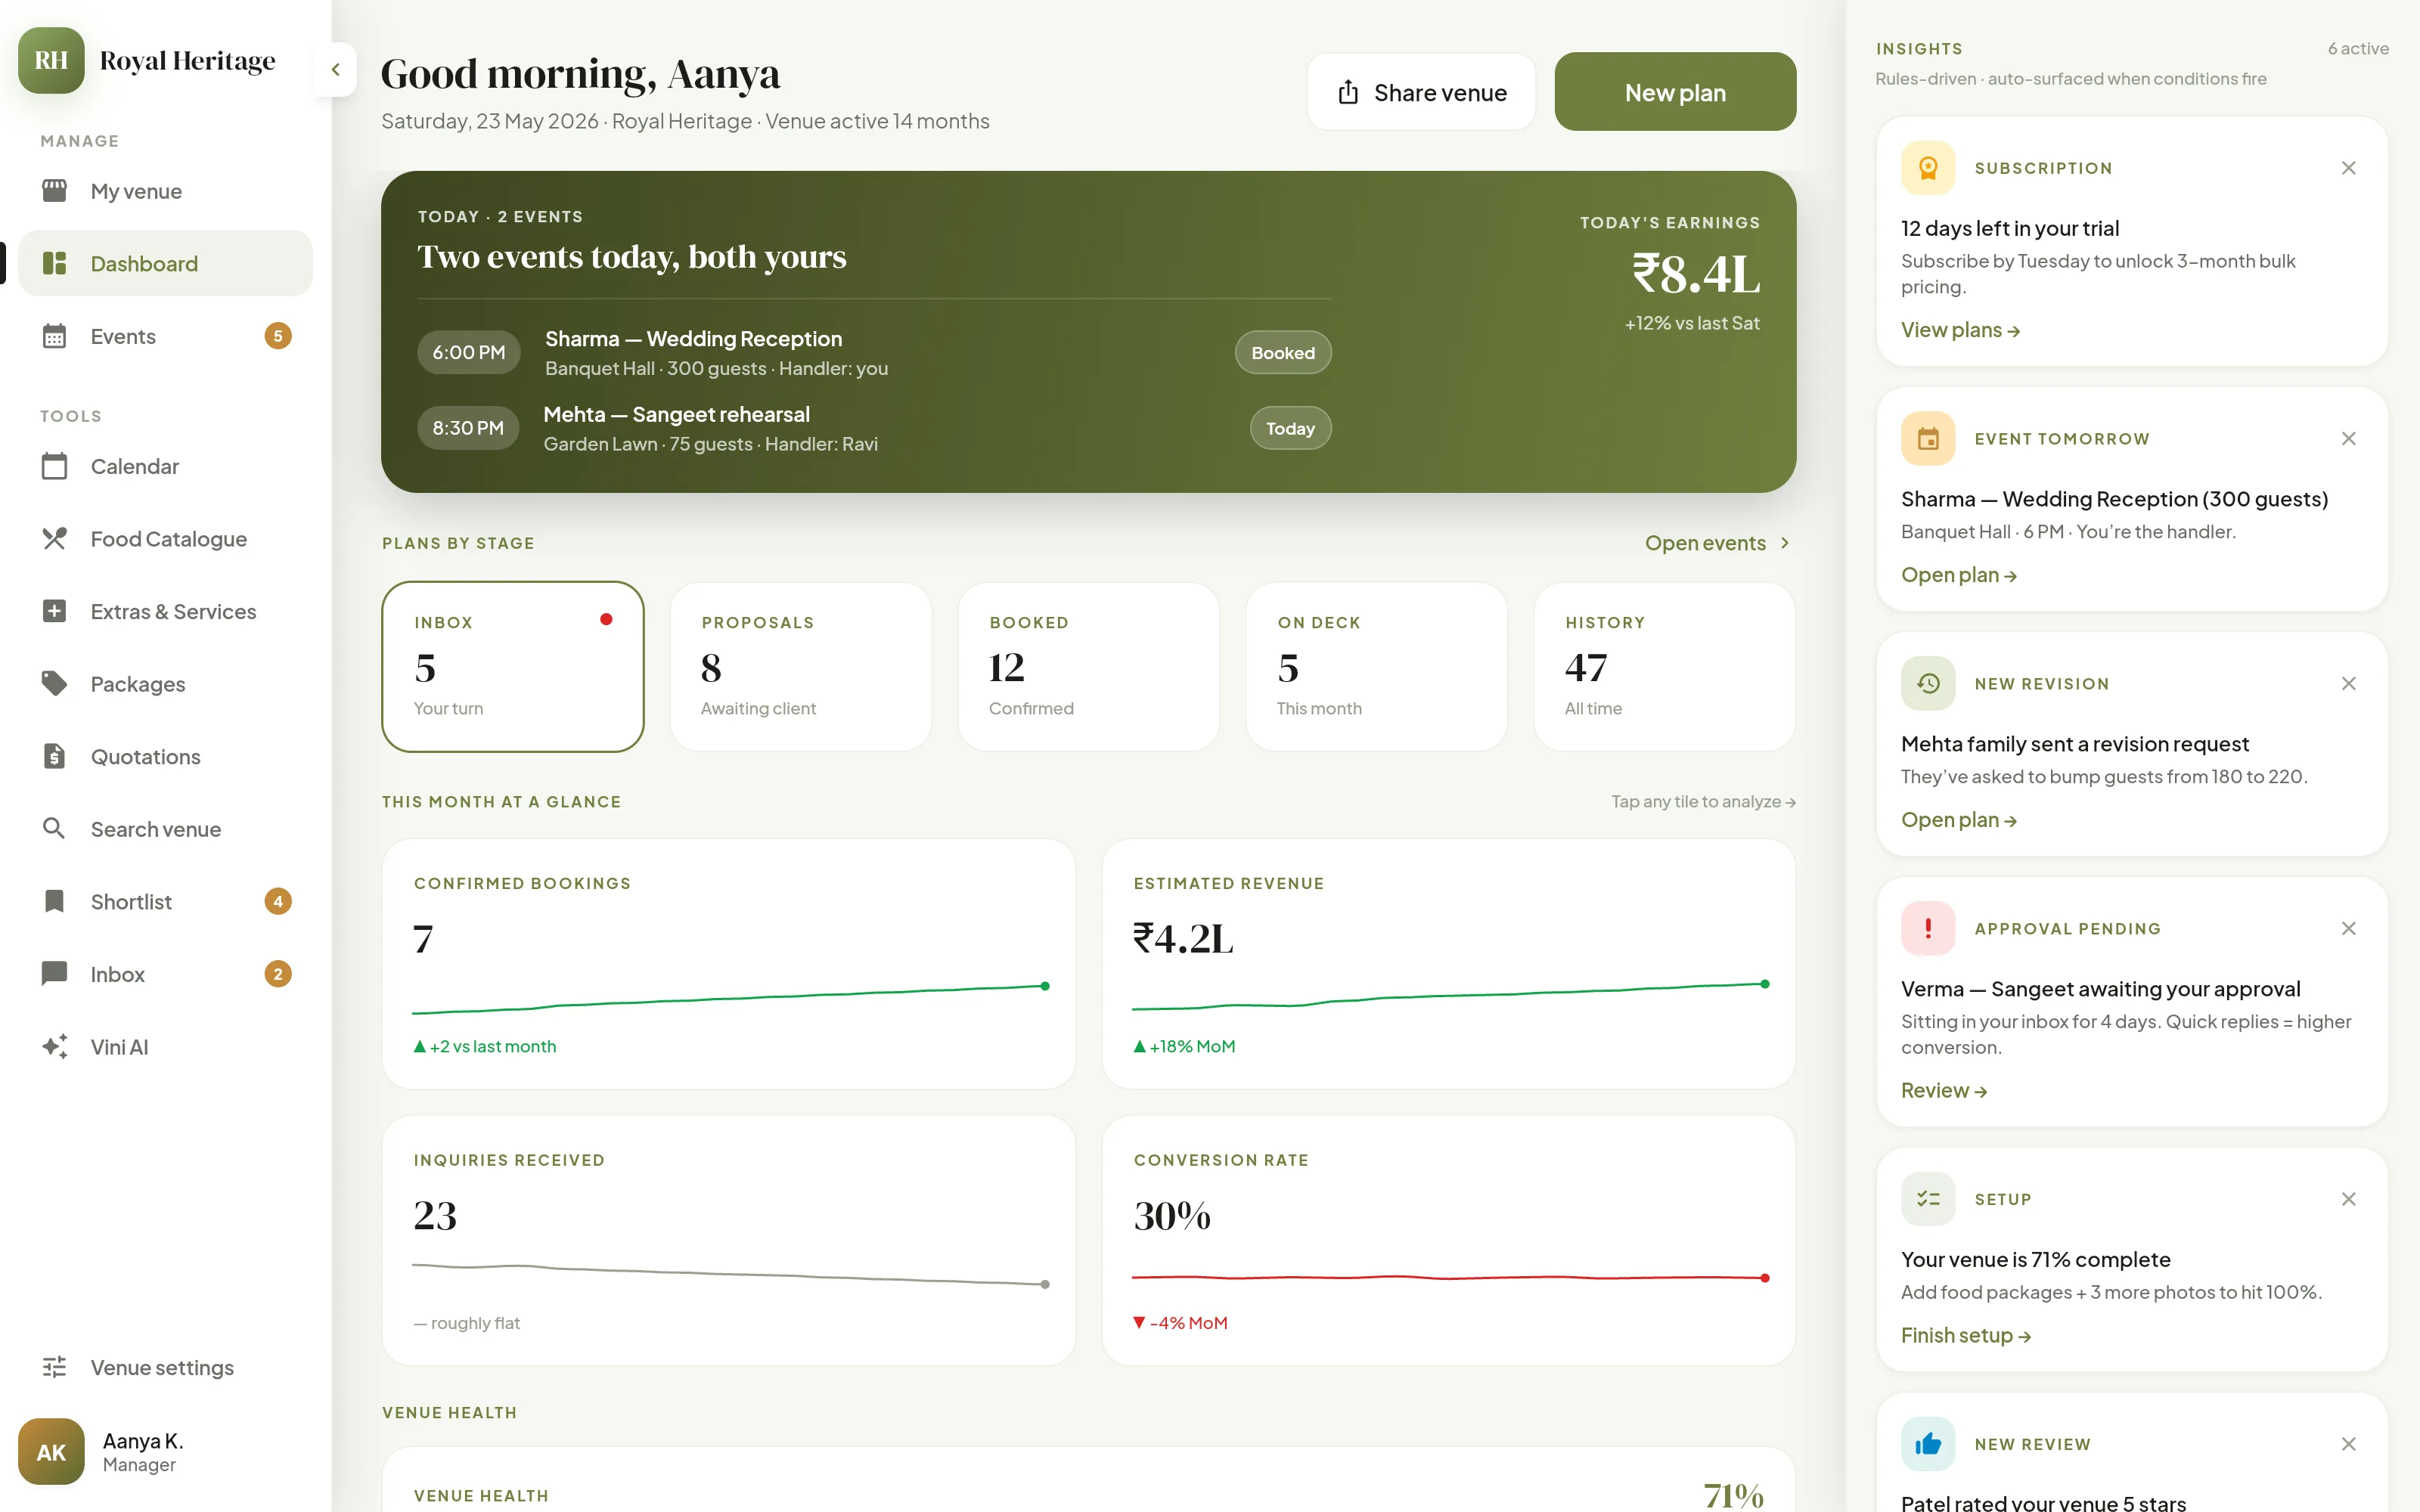Dismiss the Approval Pending insight card
The image size is (2420, 1512).
click(2349, 929)
